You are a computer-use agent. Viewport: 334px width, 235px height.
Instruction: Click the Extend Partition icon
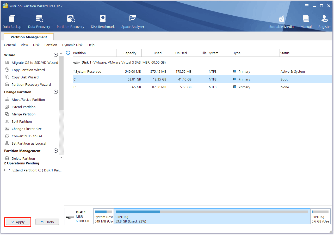(x=7, y=107)
